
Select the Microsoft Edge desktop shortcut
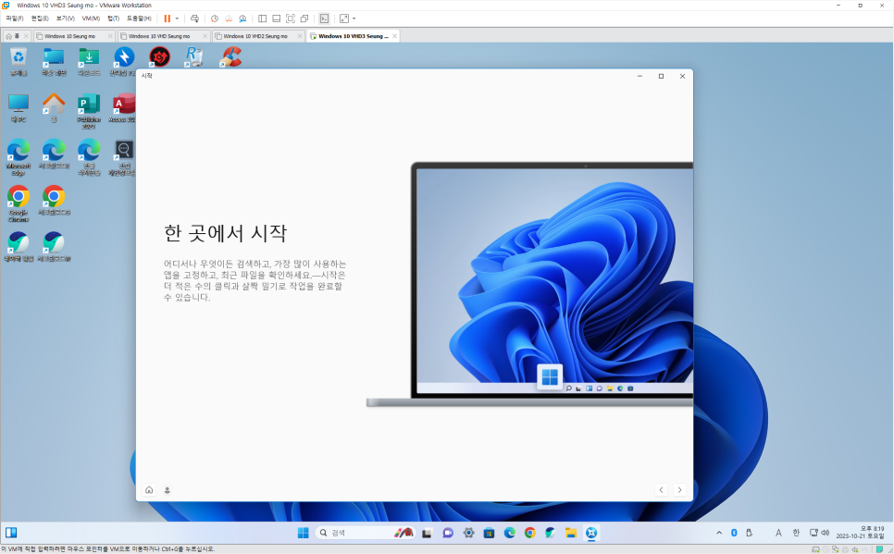pos(19,158)
